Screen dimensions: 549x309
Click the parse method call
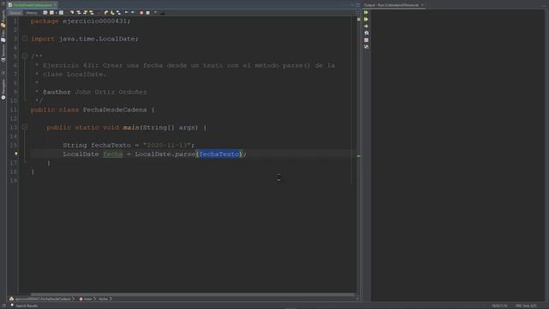pyautogui.click(x=184, y=154)
